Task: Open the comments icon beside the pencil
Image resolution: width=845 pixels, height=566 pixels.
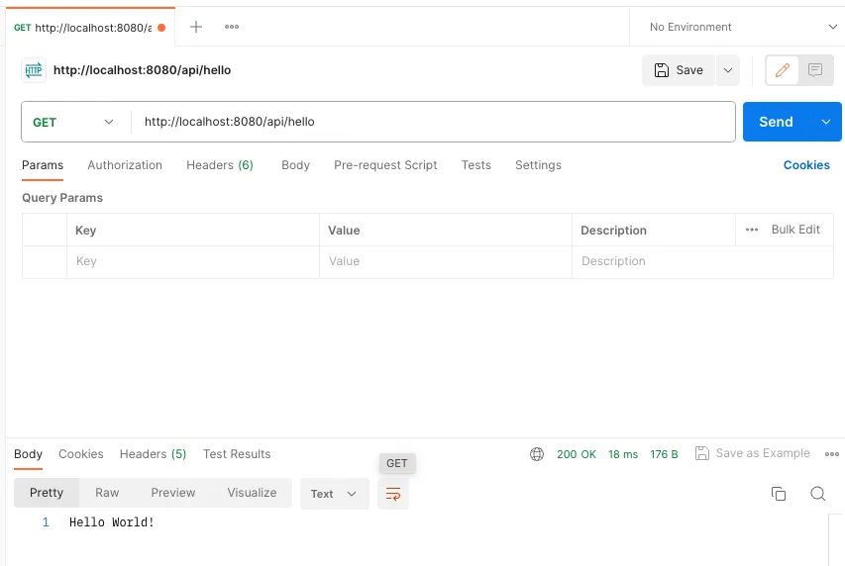Action: pos(815,70)
